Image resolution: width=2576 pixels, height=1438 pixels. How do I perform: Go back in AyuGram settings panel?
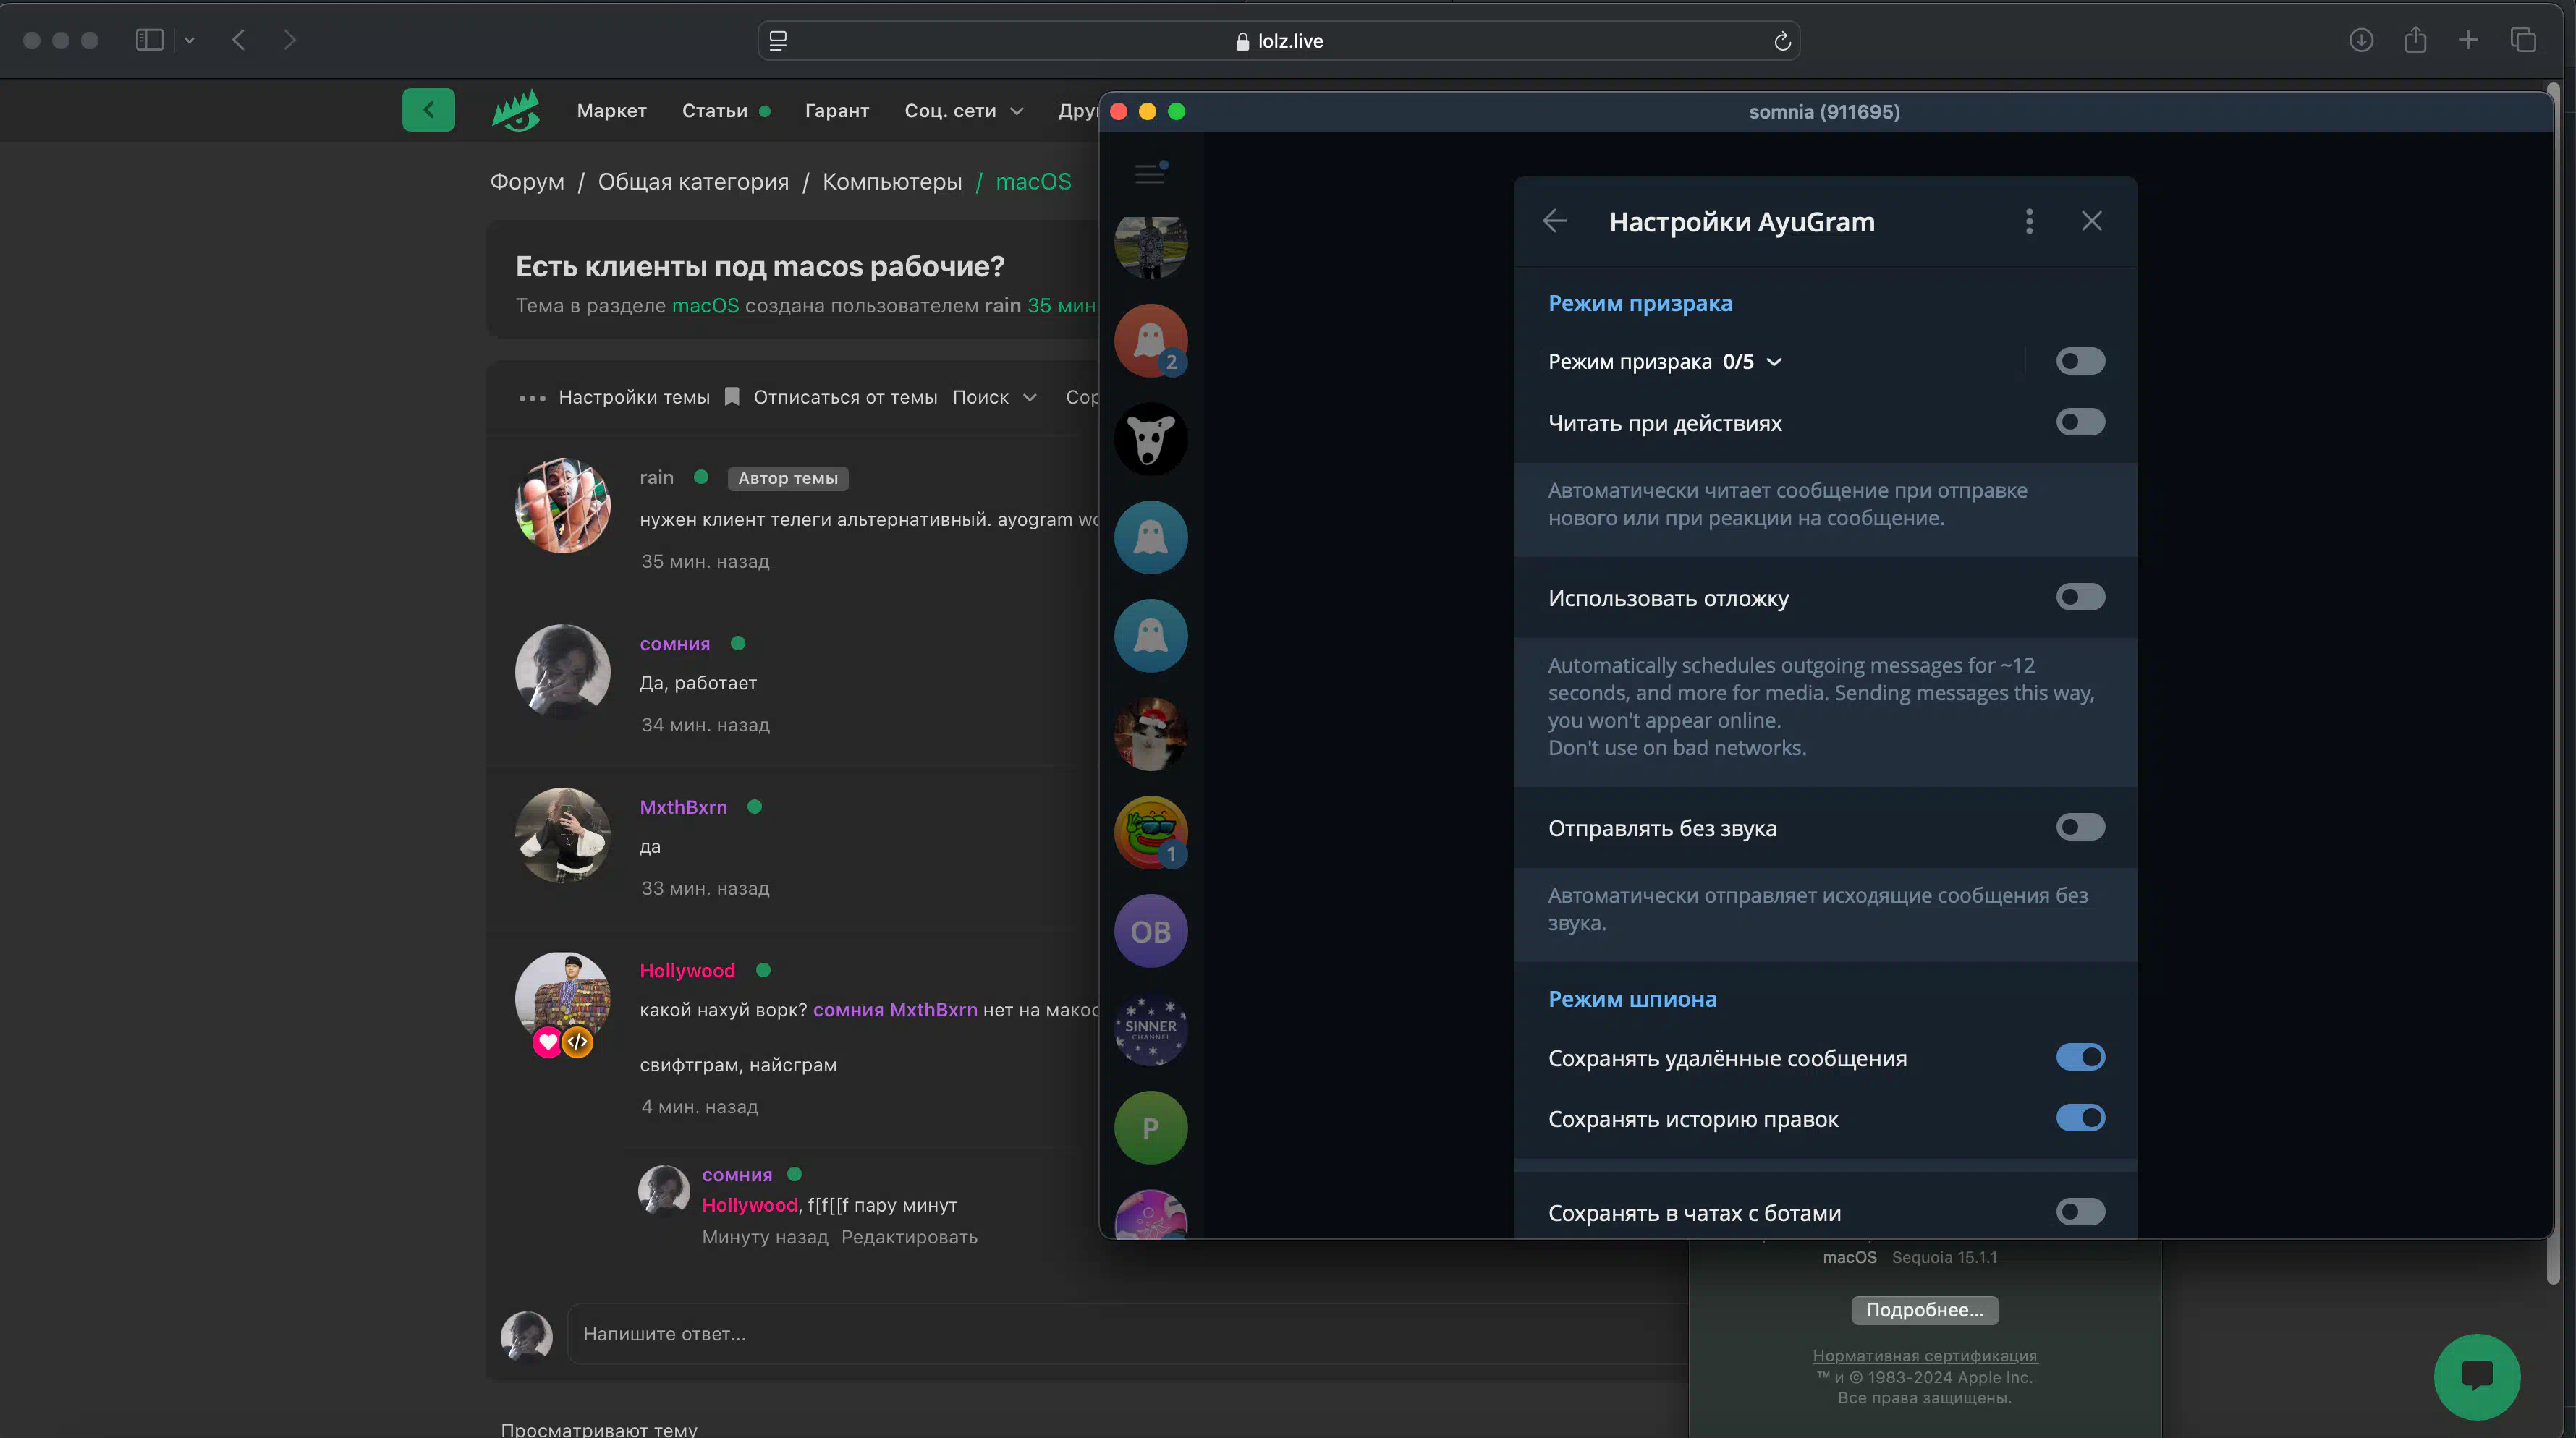(1554, 221)
